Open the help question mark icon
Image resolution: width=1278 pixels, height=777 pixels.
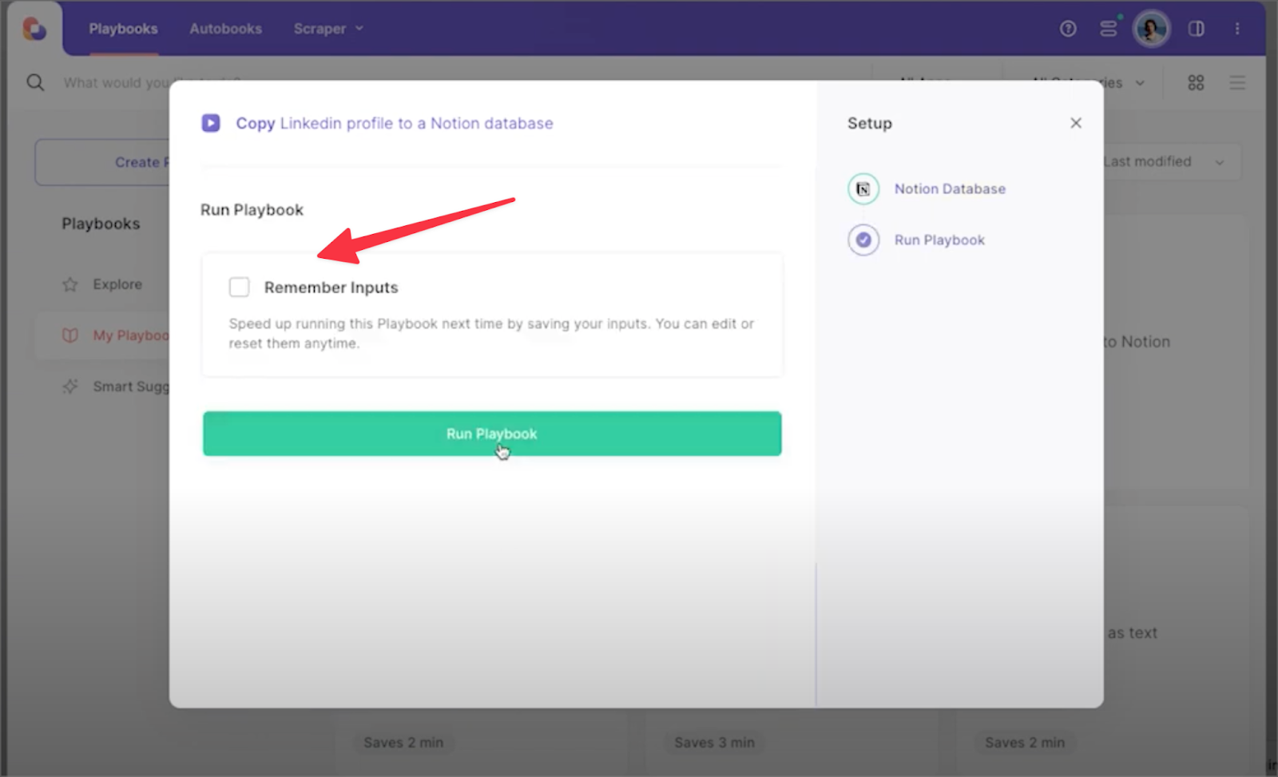pos(1068,29)
